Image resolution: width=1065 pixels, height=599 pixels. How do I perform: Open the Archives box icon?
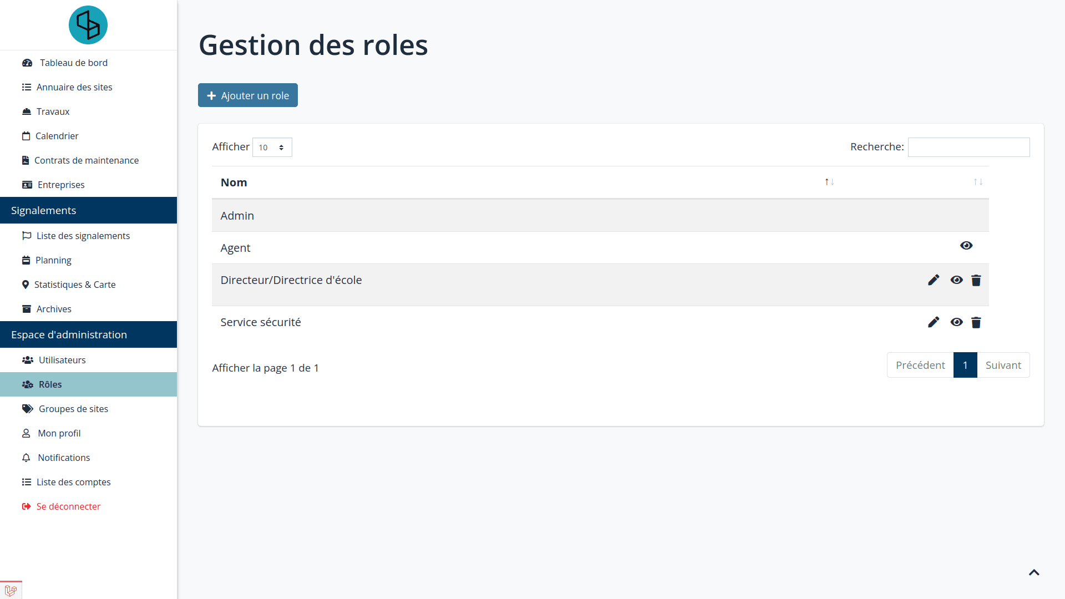pos(26,309)
